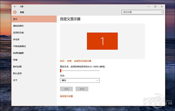The image size is (175, 111).
Task: Close the settings window
Action: tap(162, 7)
